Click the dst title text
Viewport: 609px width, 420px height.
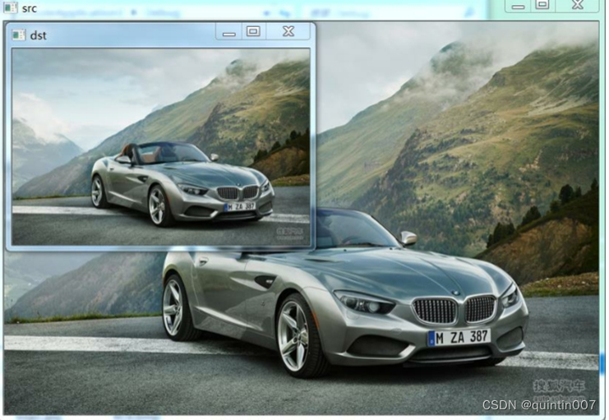38,35
